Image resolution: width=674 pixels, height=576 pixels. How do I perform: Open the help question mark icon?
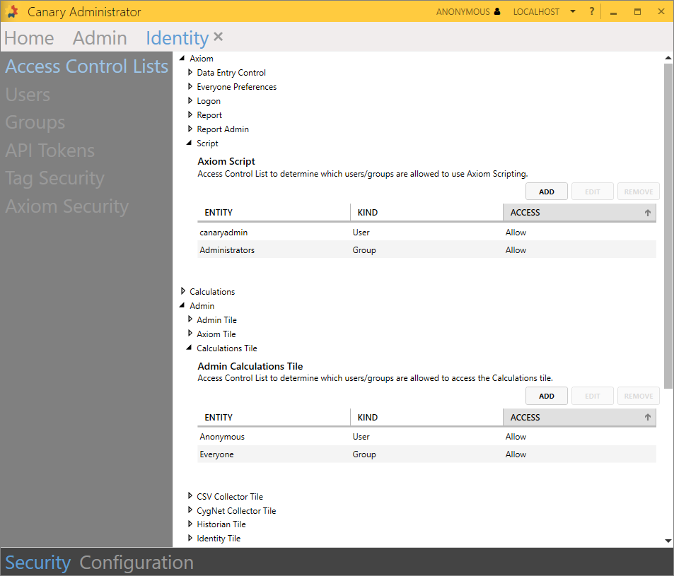coord(592,12)
